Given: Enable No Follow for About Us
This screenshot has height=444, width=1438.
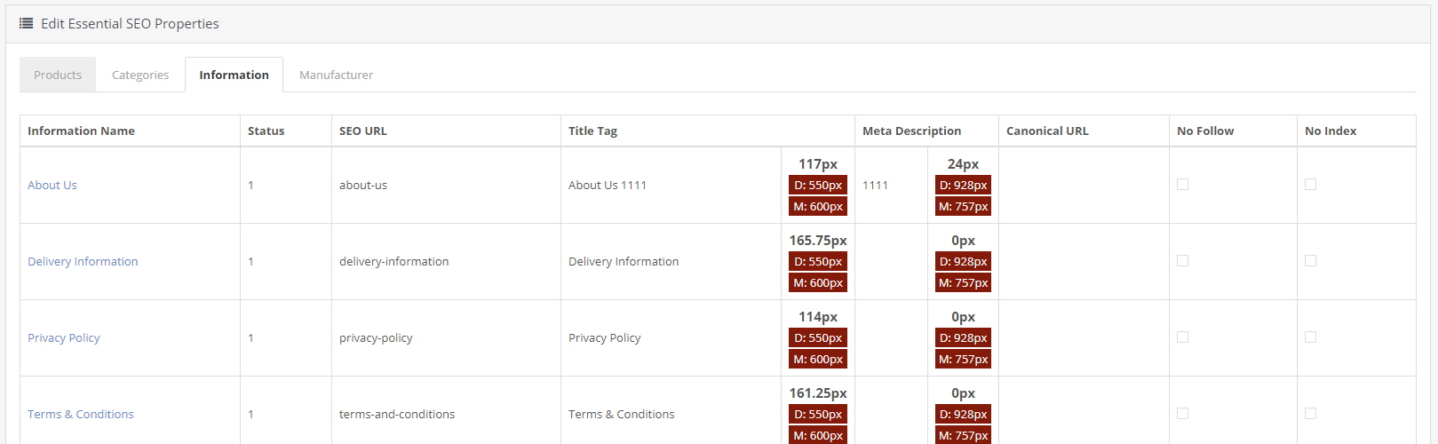Looking at the screenshot, I should coord(1182,184).
